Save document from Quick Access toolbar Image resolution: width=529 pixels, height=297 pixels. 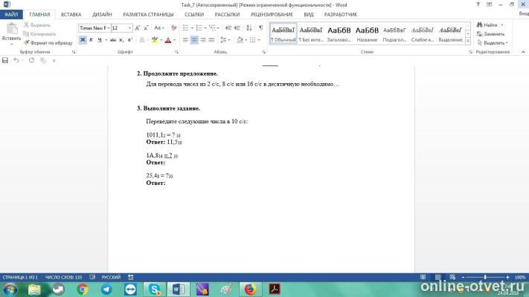(x=5, y=60)
